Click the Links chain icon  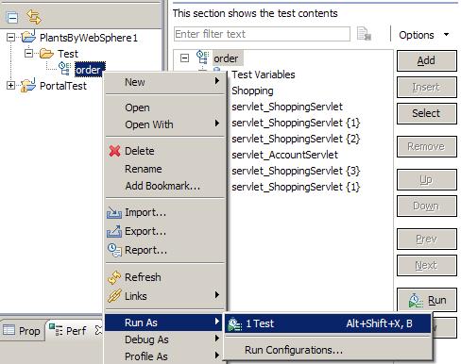114,296
